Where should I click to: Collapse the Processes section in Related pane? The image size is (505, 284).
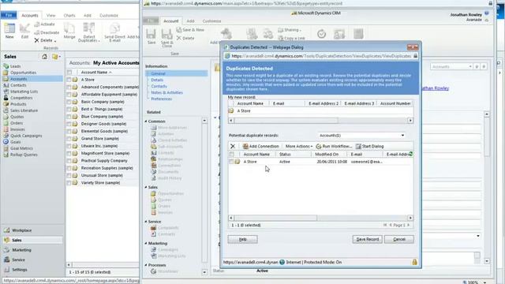click(x=146, y=265)
